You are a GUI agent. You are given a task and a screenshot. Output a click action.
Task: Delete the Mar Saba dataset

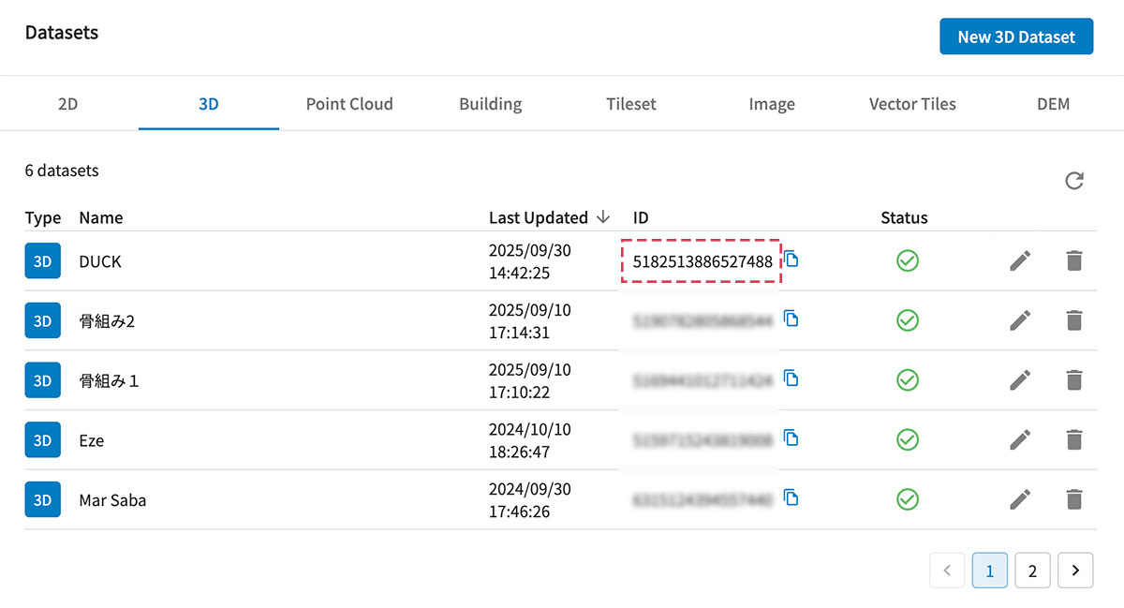tap(1073, 499)
